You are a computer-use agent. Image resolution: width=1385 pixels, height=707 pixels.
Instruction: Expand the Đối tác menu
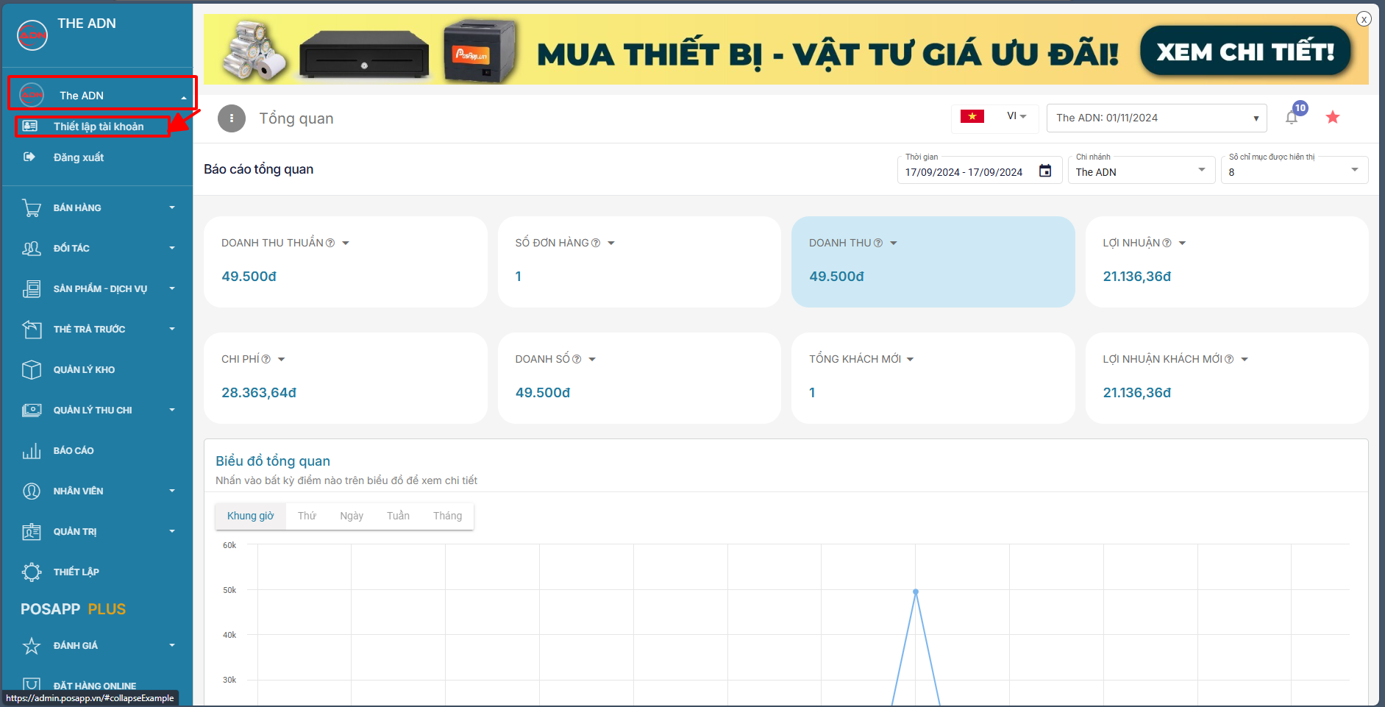tap(172, 249)
